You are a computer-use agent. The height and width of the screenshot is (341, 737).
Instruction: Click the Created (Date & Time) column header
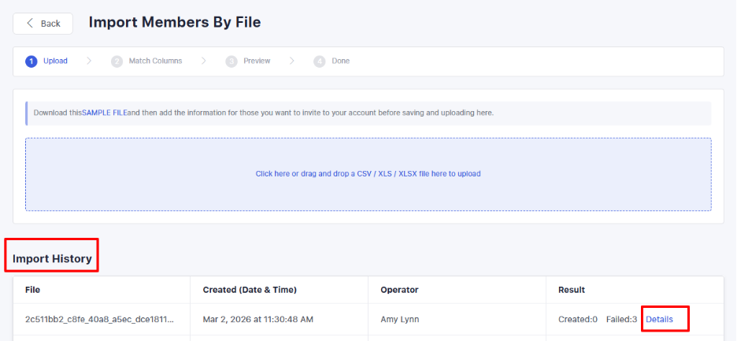250,290
